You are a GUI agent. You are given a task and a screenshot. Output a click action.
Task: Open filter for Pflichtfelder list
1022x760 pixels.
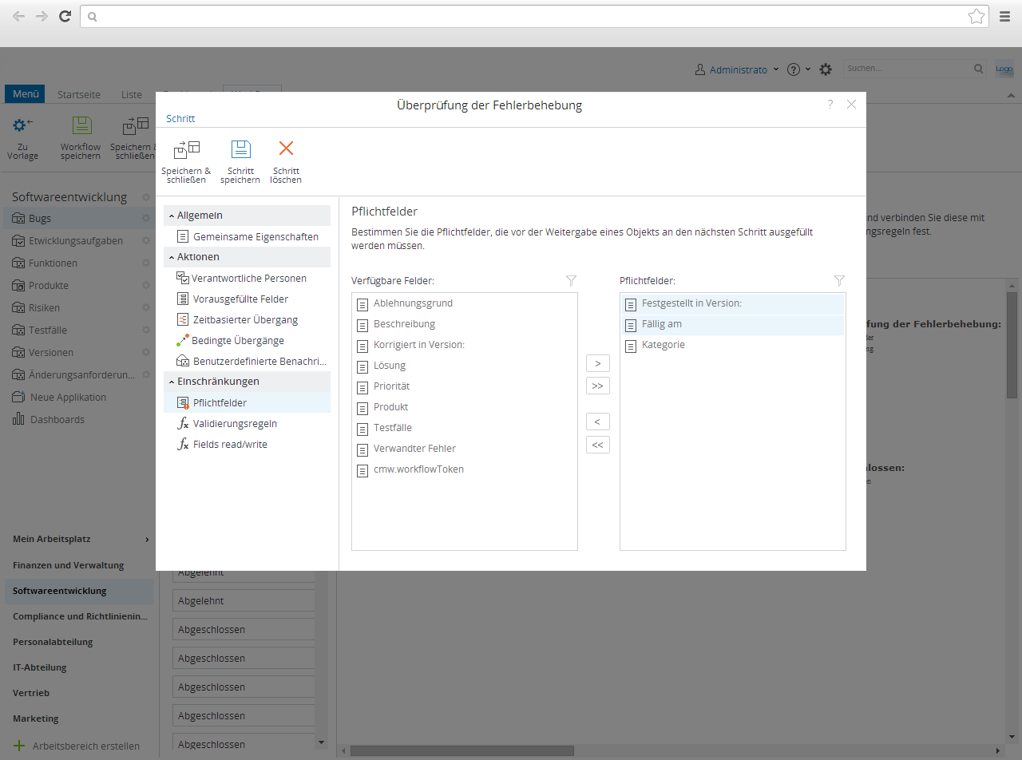pyautogui.click(x=839, y=280)
